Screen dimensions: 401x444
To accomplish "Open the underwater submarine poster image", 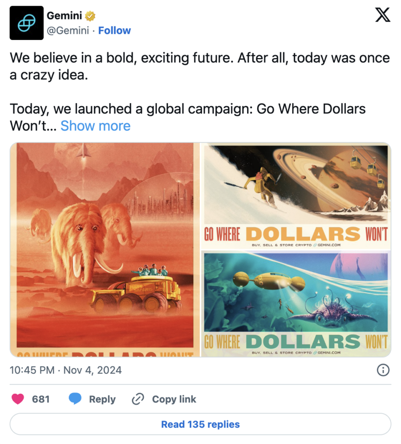I will tap(296, 304).
